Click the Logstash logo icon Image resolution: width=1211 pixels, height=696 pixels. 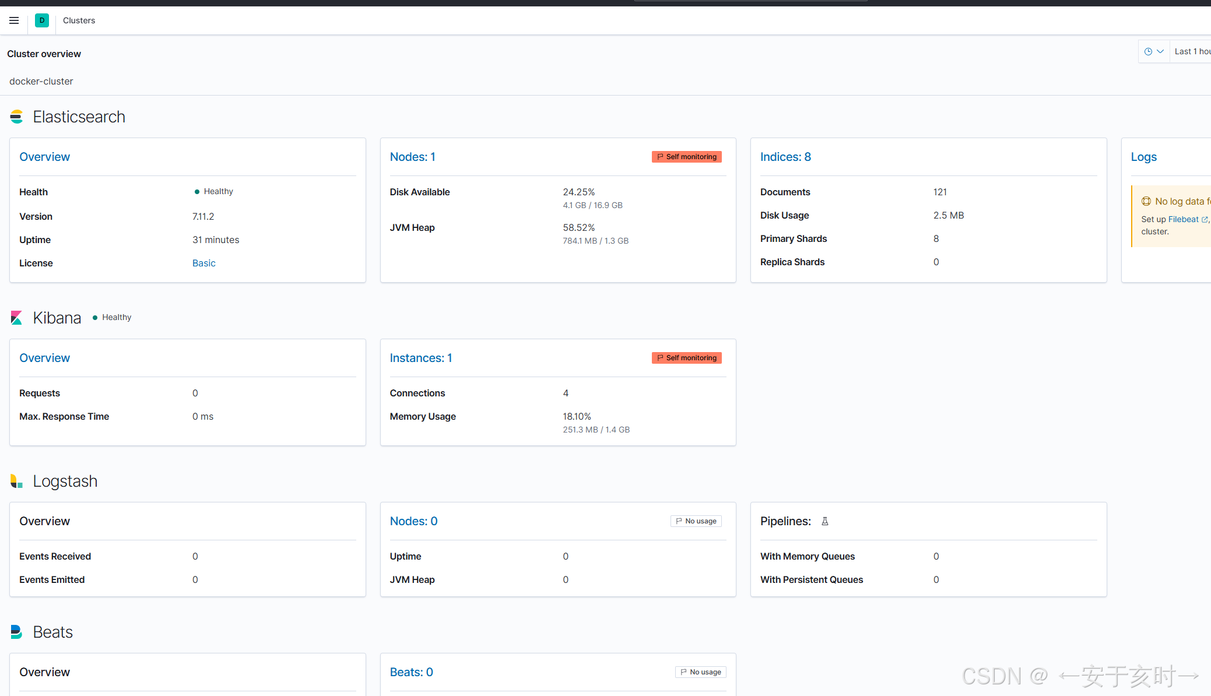point(16,481)
